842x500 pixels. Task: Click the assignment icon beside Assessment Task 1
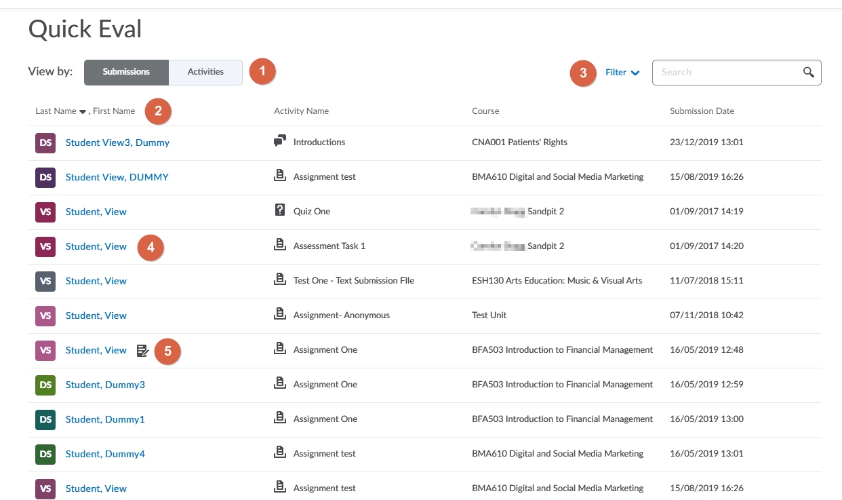(x=279, y=245)
